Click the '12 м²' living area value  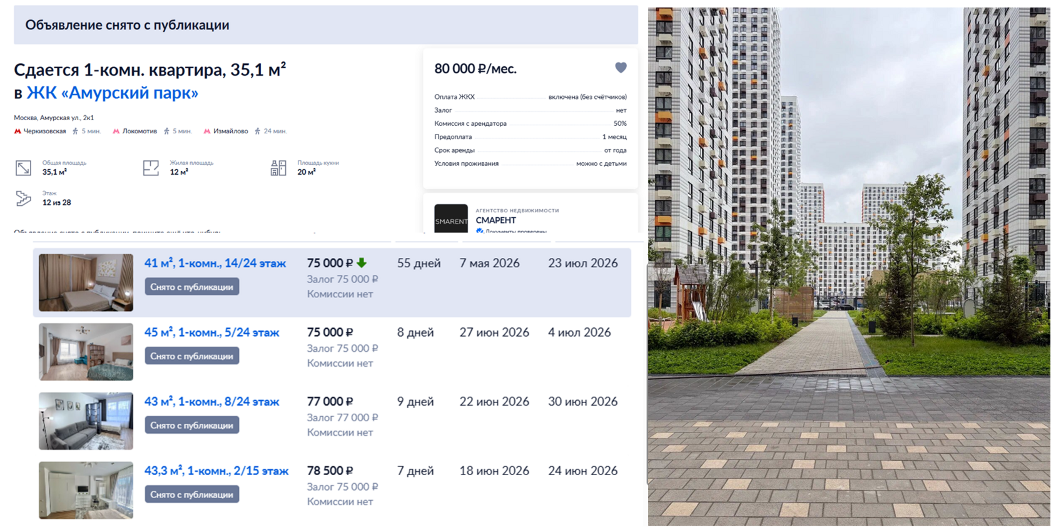(x=179, y=172)
